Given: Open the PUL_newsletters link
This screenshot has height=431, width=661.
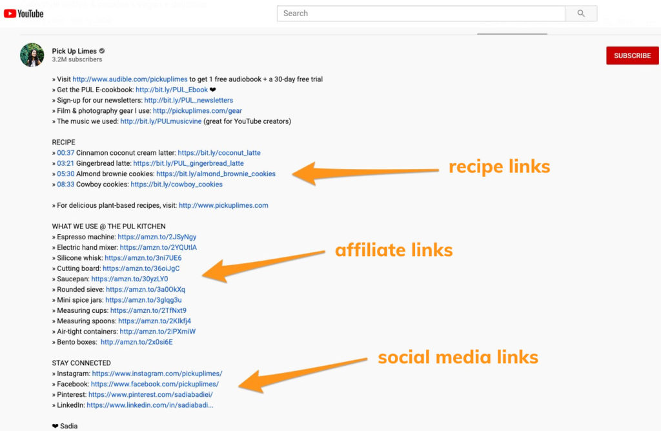Looking at the screenshot, I should click(x=188, y=100).
